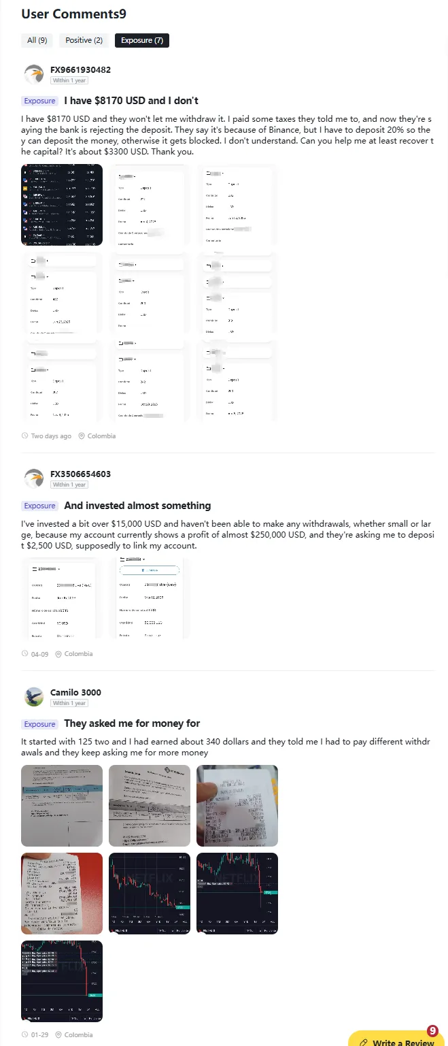Click the Write a Review pencil icon
Image resolution: width=448 pixels, height=1046 pixels.
(364, 1043)
